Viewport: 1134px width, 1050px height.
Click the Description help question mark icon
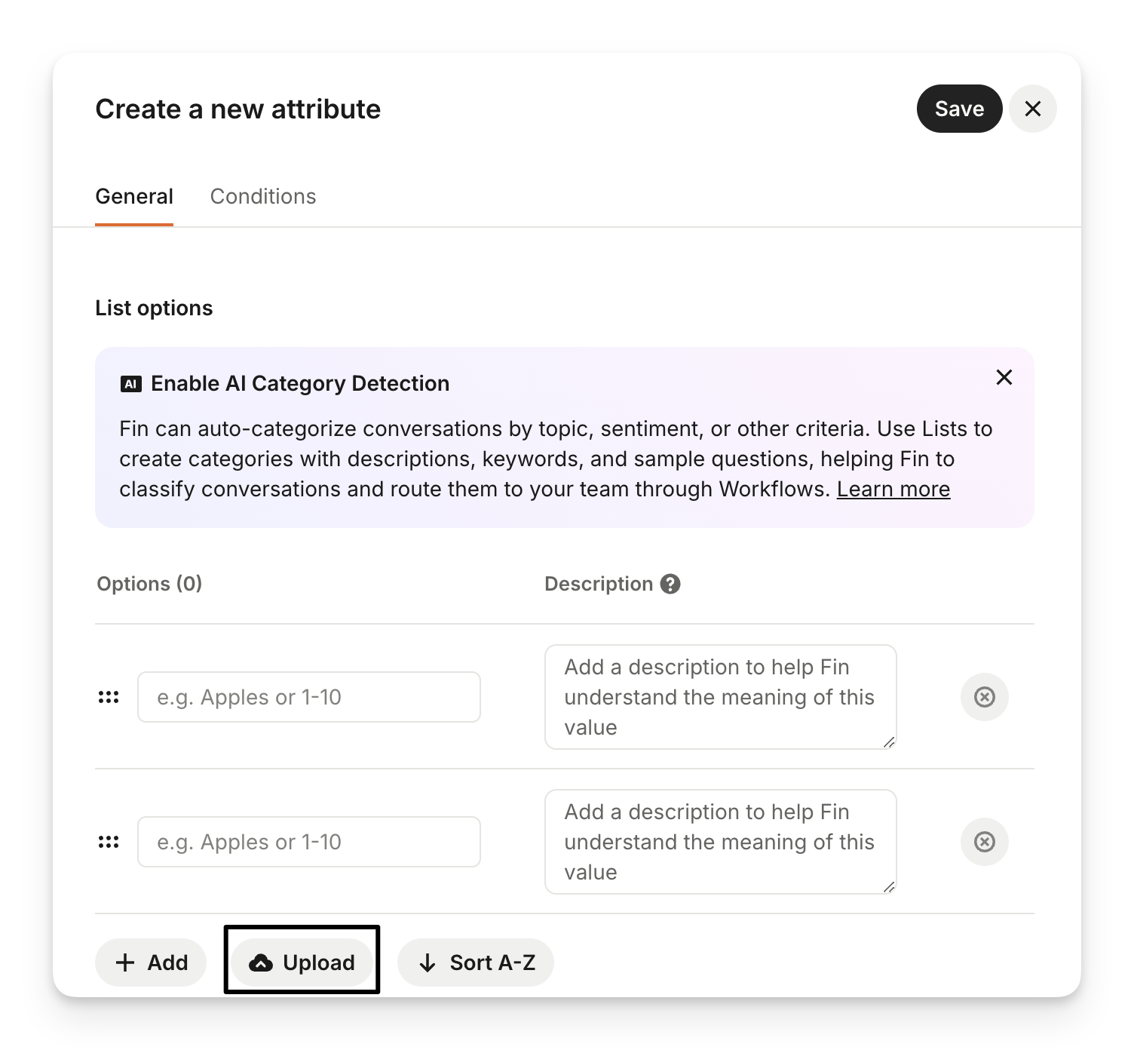(x=670, y=584)
